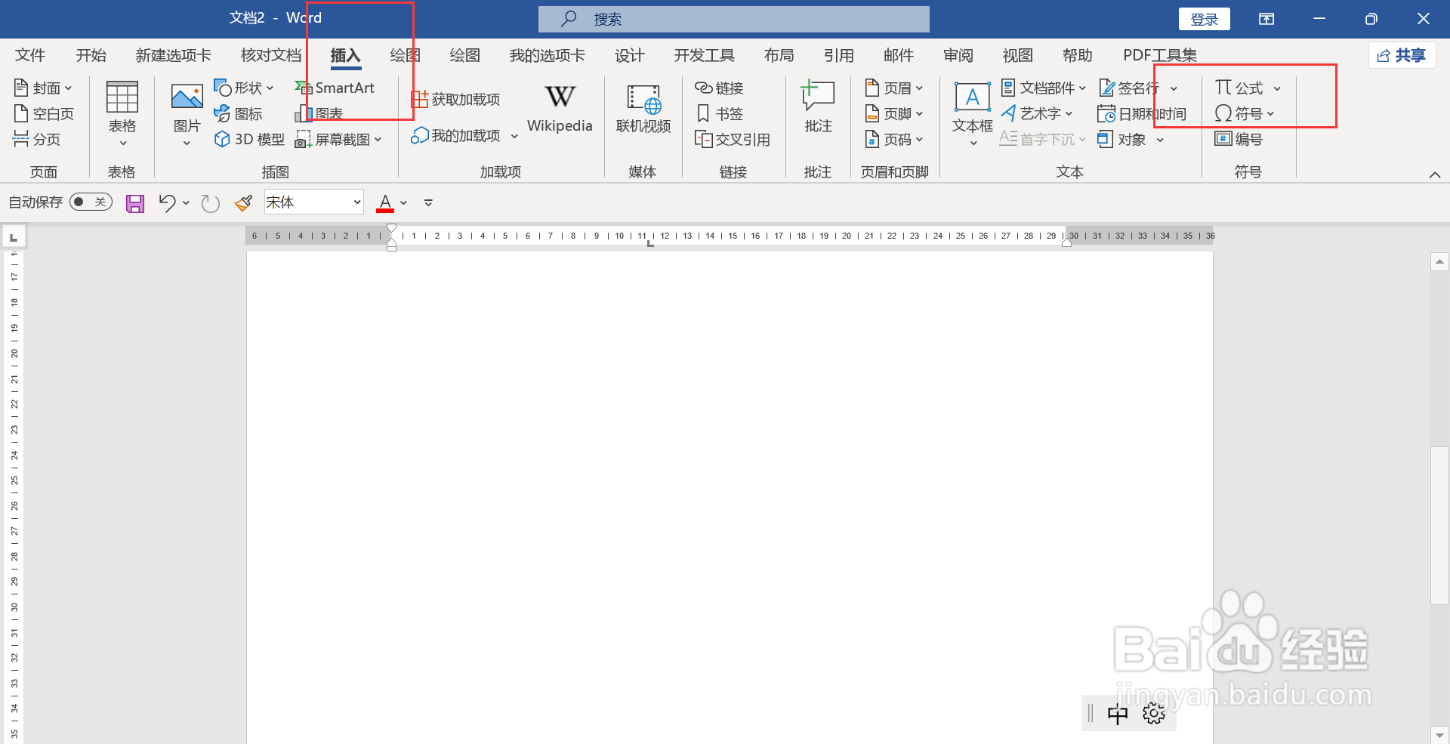1450x744 pixels.
Task: Apply the red font color A
Action: 385,203
